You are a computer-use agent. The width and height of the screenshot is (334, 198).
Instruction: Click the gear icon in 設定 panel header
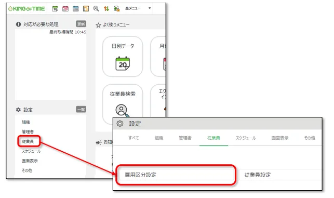(x=120, y=123)
